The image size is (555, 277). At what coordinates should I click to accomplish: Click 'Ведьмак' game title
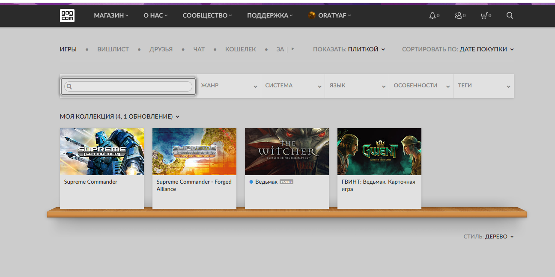pos(266,182)
